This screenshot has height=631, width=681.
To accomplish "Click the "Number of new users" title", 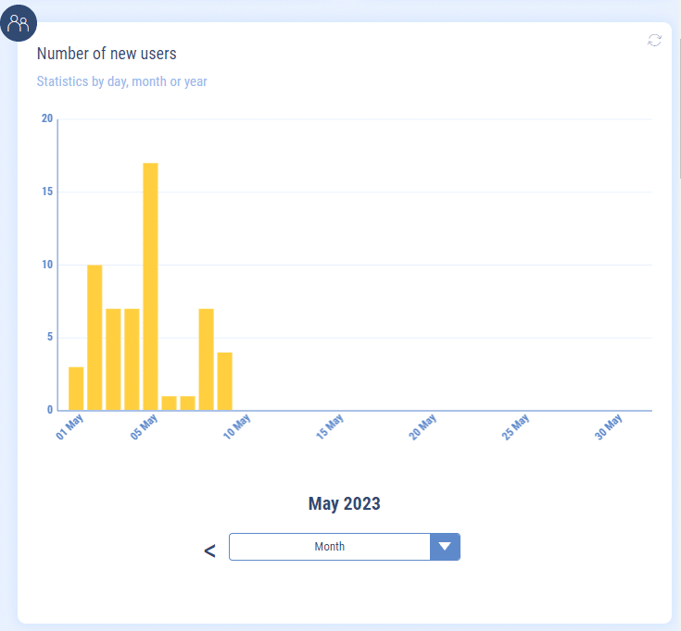I will click(107, 54).
